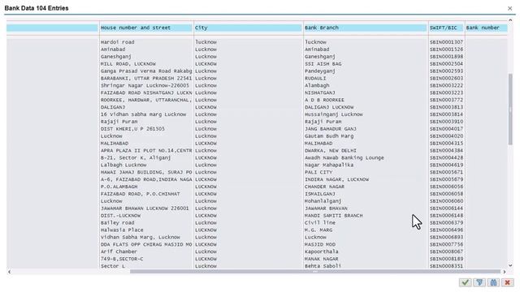Screen dimensions: 520x292
Task: Select JANG BAHADUR GANJ bank branch
Action: (x=331, y=129)
